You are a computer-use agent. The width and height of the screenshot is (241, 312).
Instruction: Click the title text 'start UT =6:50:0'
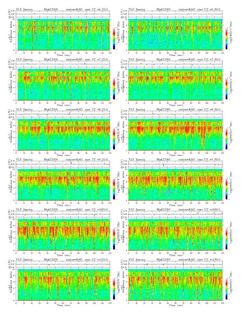coord(209,9)
